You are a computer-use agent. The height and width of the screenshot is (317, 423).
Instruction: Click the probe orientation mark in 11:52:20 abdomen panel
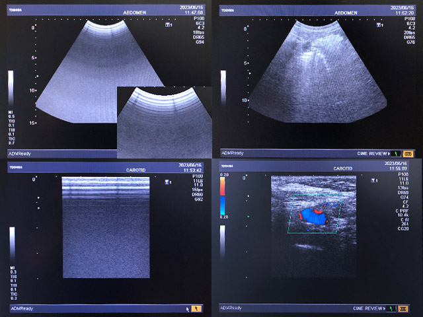pyautogui.click(x=380, y=25)
